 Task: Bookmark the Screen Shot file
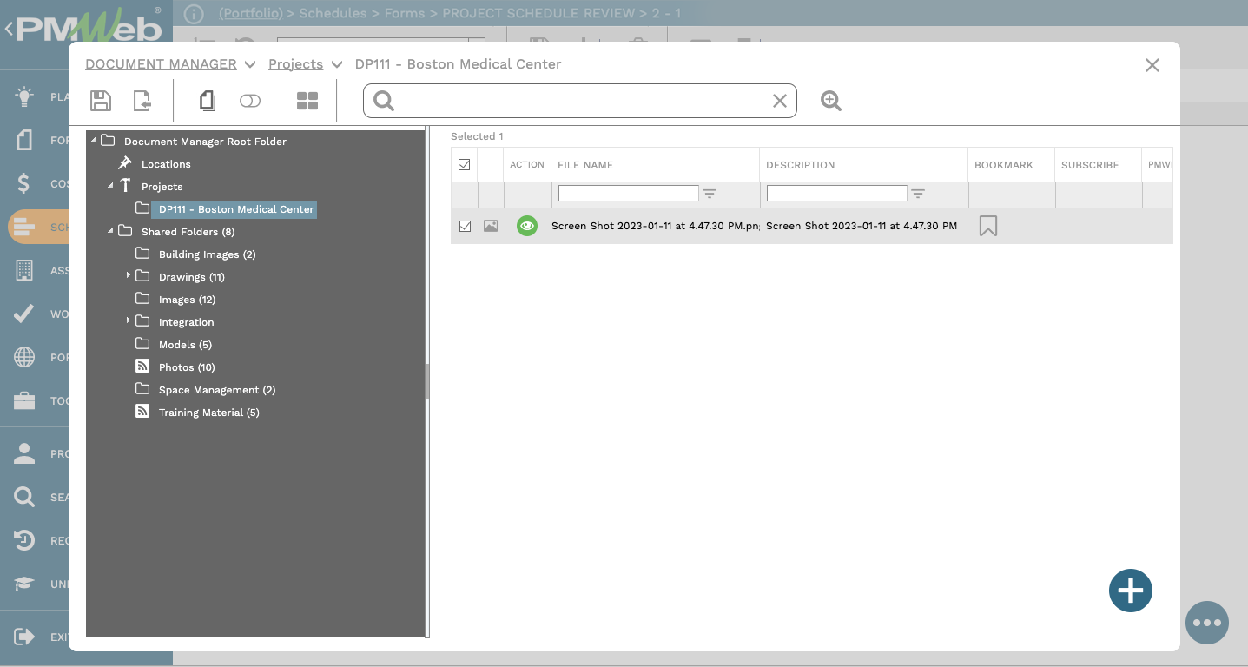tap(987, 225)
